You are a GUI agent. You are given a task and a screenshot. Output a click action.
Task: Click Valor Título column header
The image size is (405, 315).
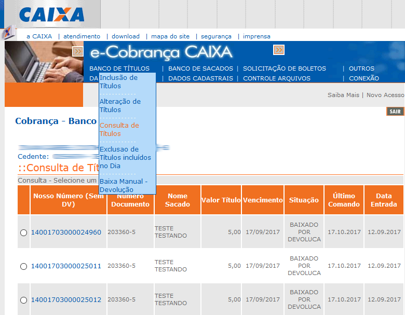[221, 200]
